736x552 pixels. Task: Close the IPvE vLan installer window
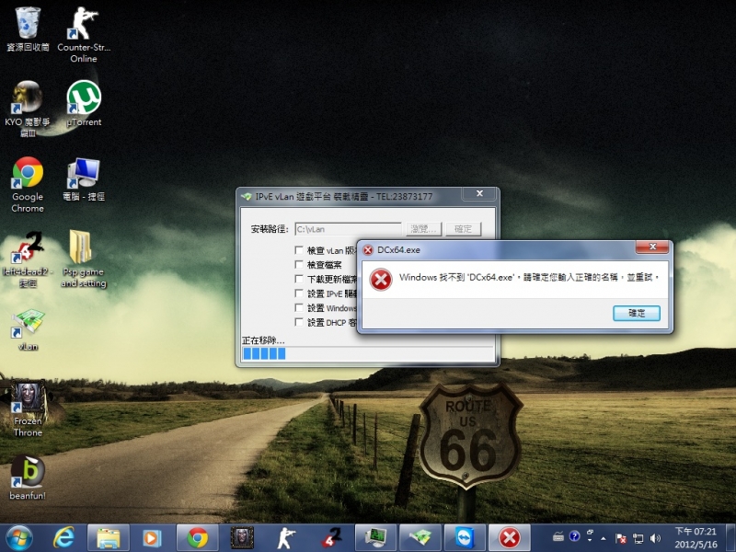coord(478,194)
